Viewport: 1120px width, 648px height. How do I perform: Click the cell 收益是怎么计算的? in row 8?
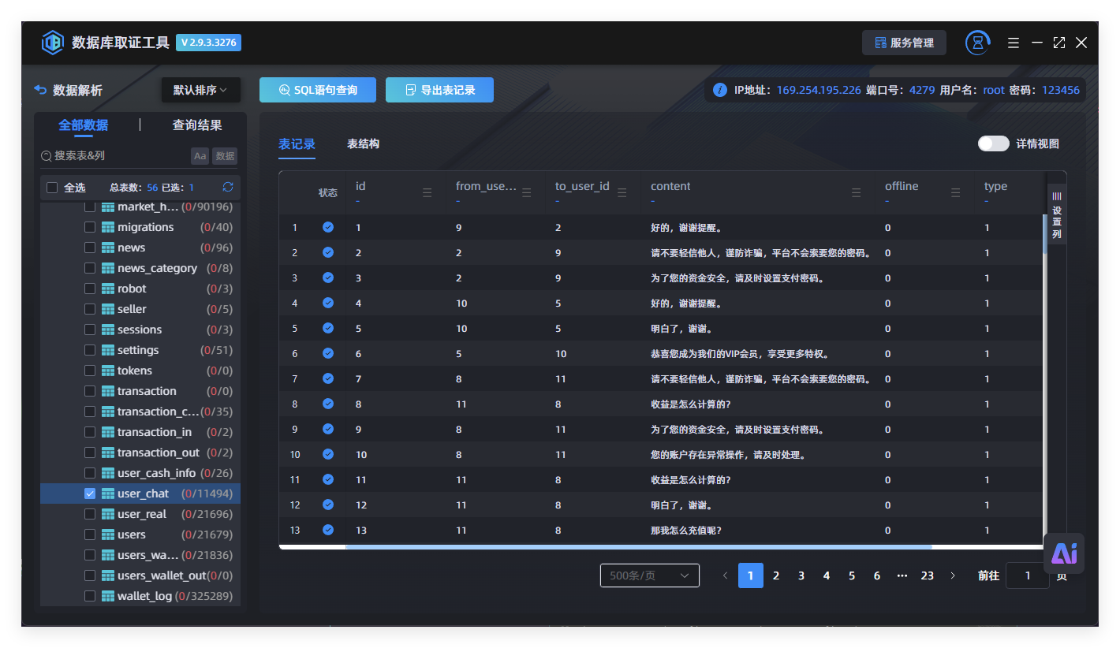pyautogui.click(x=690, y=404)
